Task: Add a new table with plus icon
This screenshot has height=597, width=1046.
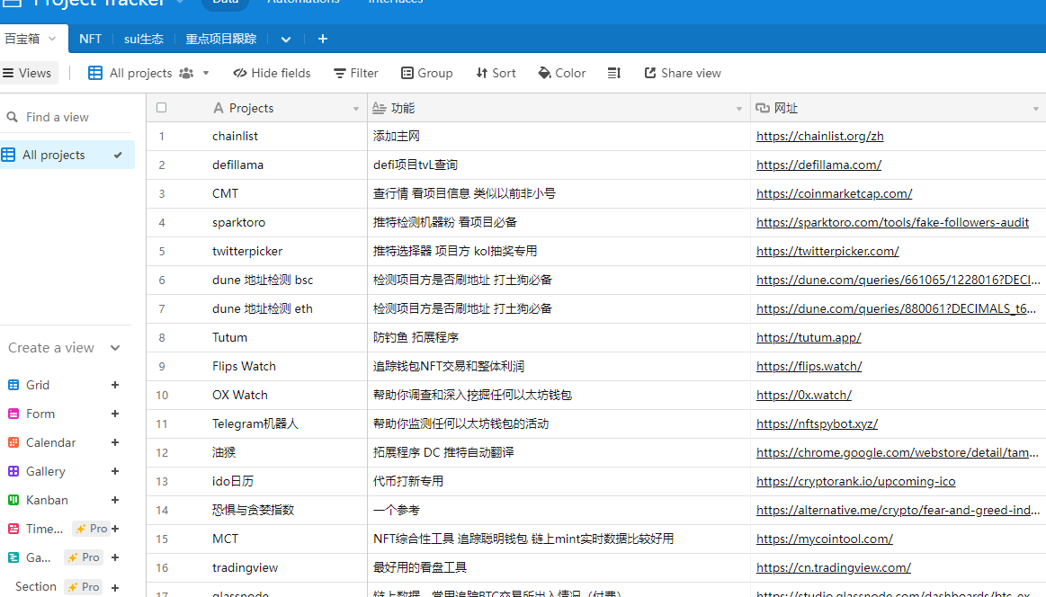Action: (323, 39)
